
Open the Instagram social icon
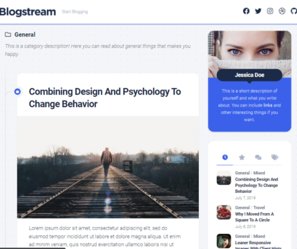pos(270,11)
